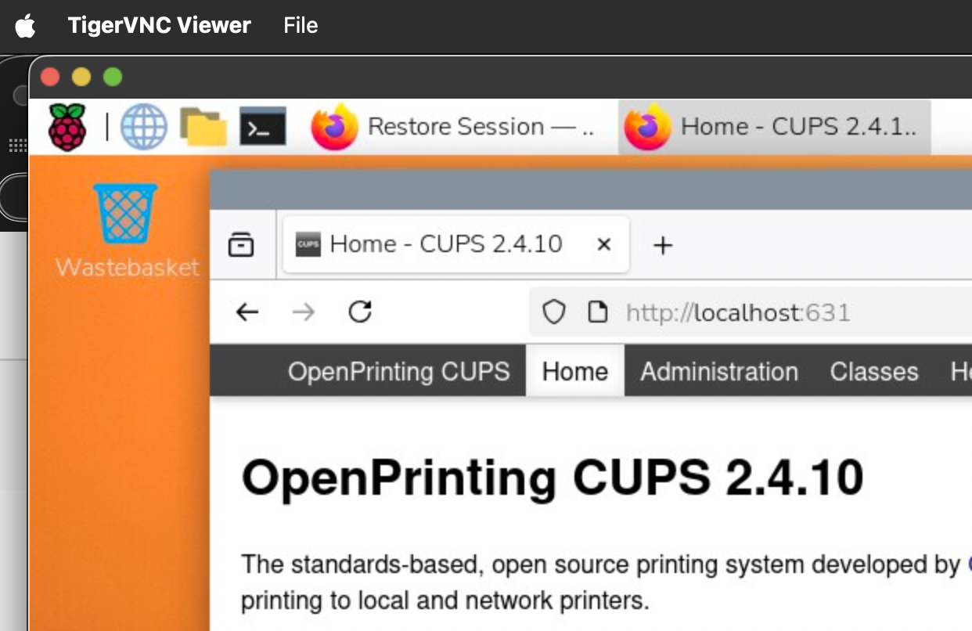The image size is (972, 631).
Task: Reload the current CUPS page
Action: click(360, 312)
